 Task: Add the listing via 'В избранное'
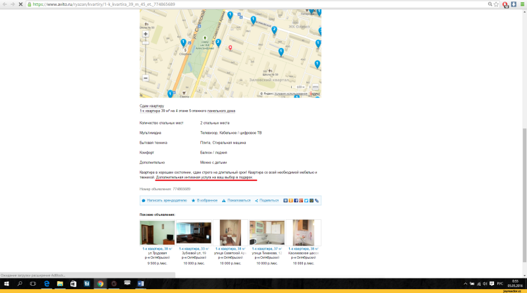click(x=207, y=200)
